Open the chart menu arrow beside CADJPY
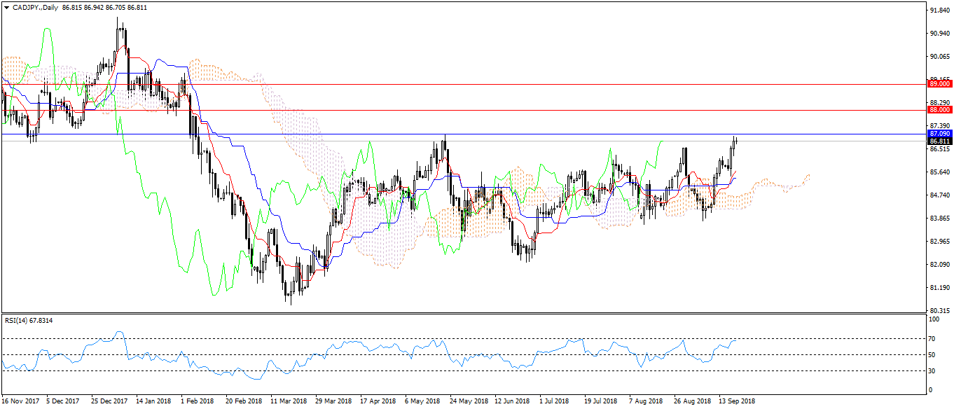 (x=6, y=7)
